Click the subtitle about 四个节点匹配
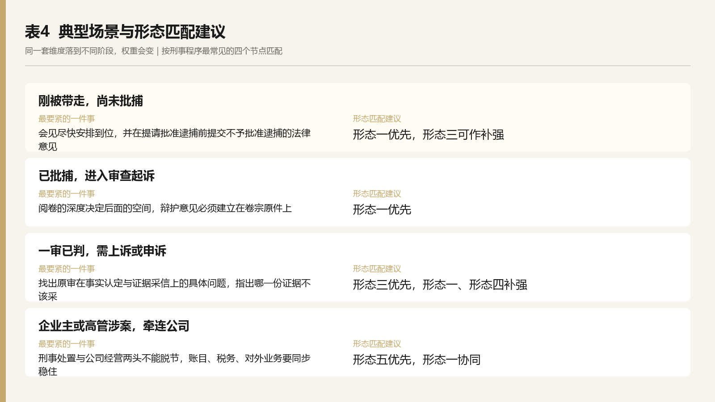 coord(154,51)
